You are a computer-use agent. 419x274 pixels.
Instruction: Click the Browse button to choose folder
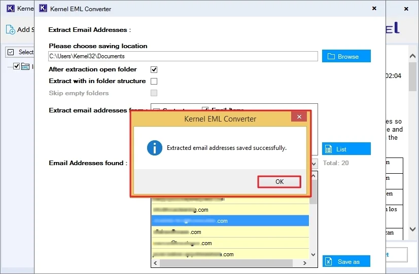tap(346, 56)
